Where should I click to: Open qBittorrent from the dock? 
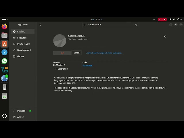click(5, 78)
